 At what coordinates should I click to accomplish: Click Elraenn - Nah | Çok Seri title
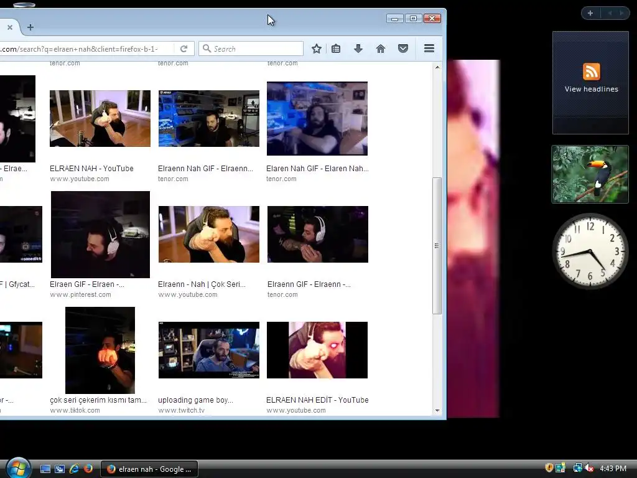click(202, 284)
